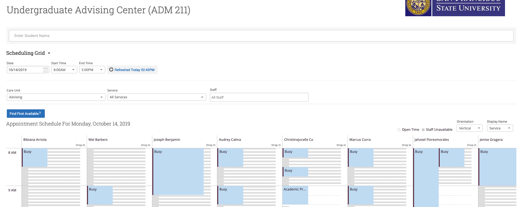Click the Joseph Benjamin column header
This screenshot has height=207, width=518.
click(167, 140)
